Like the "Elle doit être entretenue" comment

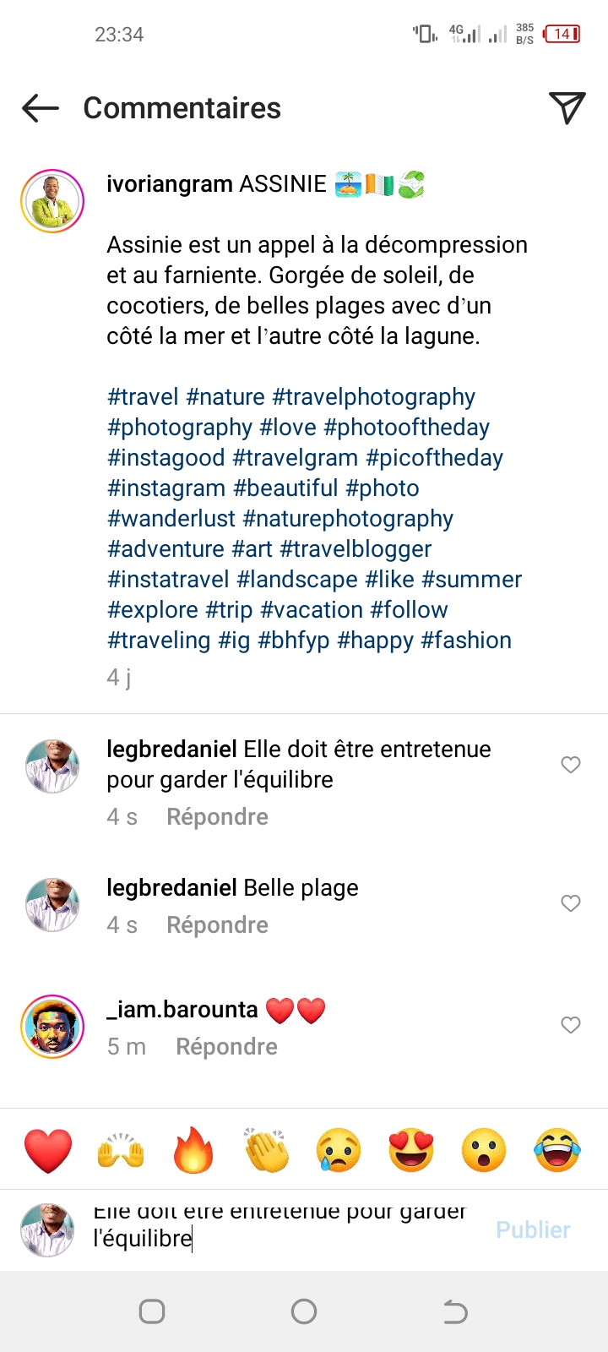[x=571, y=765]
